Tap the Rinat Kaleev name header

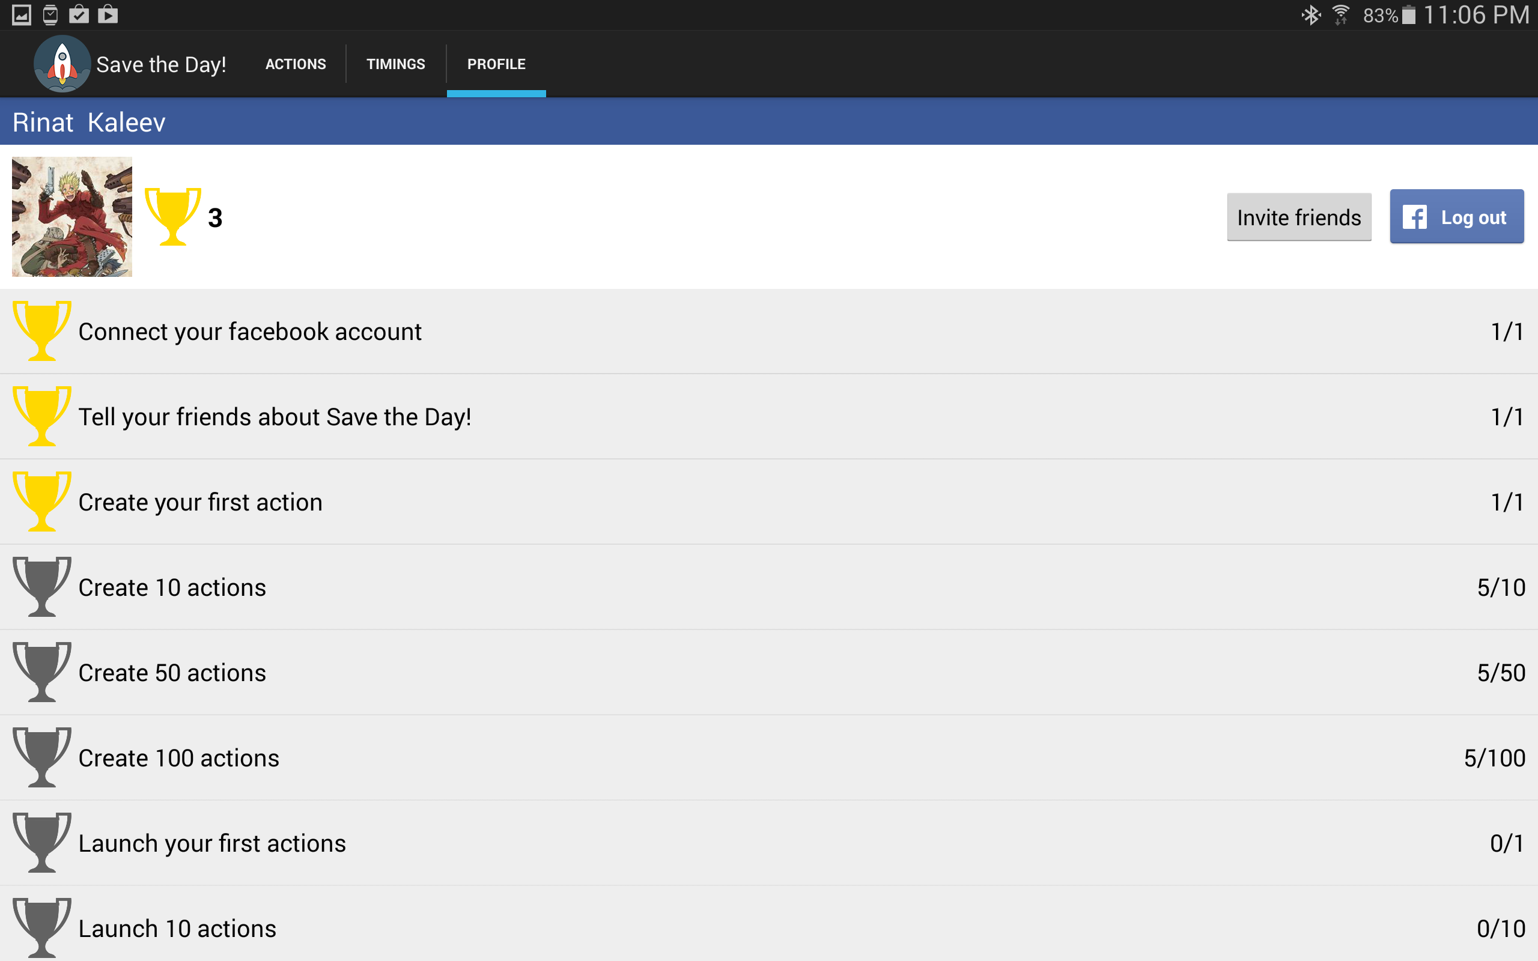tap(89, 122)
